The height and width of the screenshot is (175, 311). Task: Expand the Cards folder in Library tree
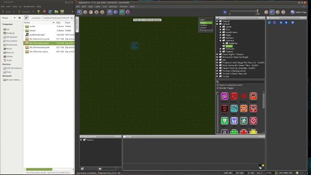(x=220, y=27)
